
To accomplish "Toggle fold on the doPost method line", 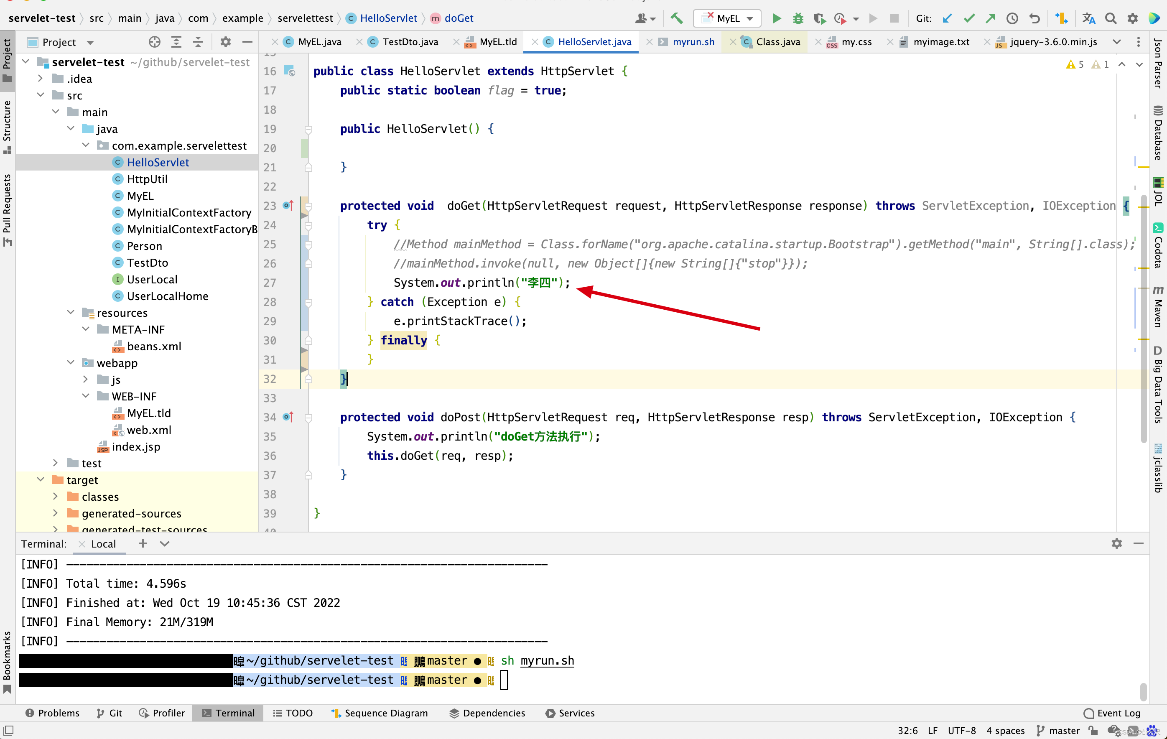I will [x=308, y=418].
